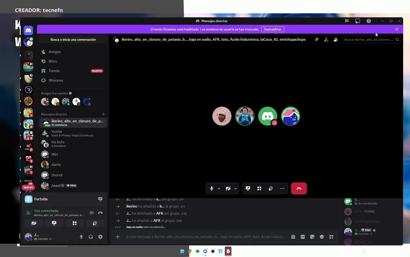Dismiss the Streamer mode banner
410x257 pixels.
pyautogui.click(x=397, y=29)
